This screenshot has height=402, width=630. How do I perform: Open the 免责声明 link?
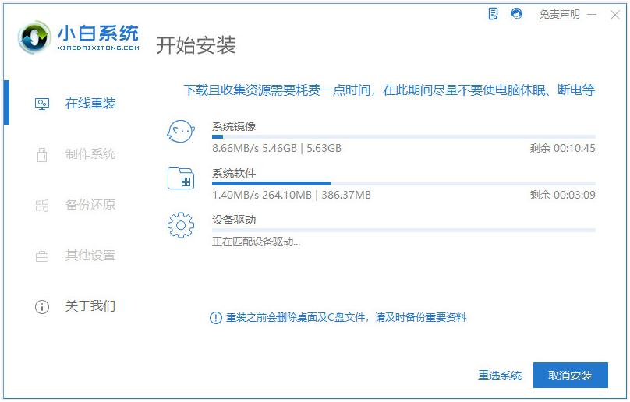(559, 15)
